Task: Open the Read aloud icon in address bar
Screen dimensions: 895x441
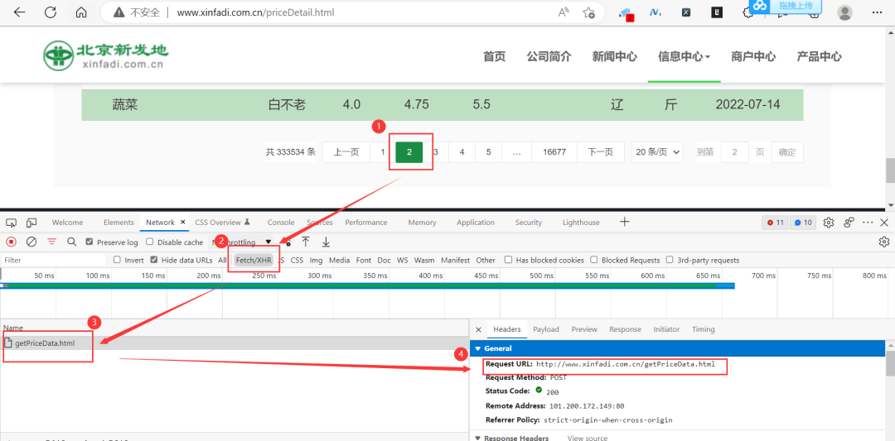Action: click(x=564, y=12)
